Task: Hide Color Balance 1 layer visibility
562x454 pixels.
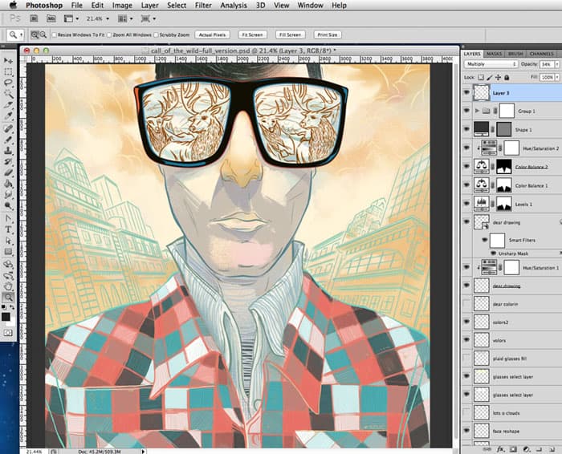Action: pyautogui.click(x=466, y=184)
